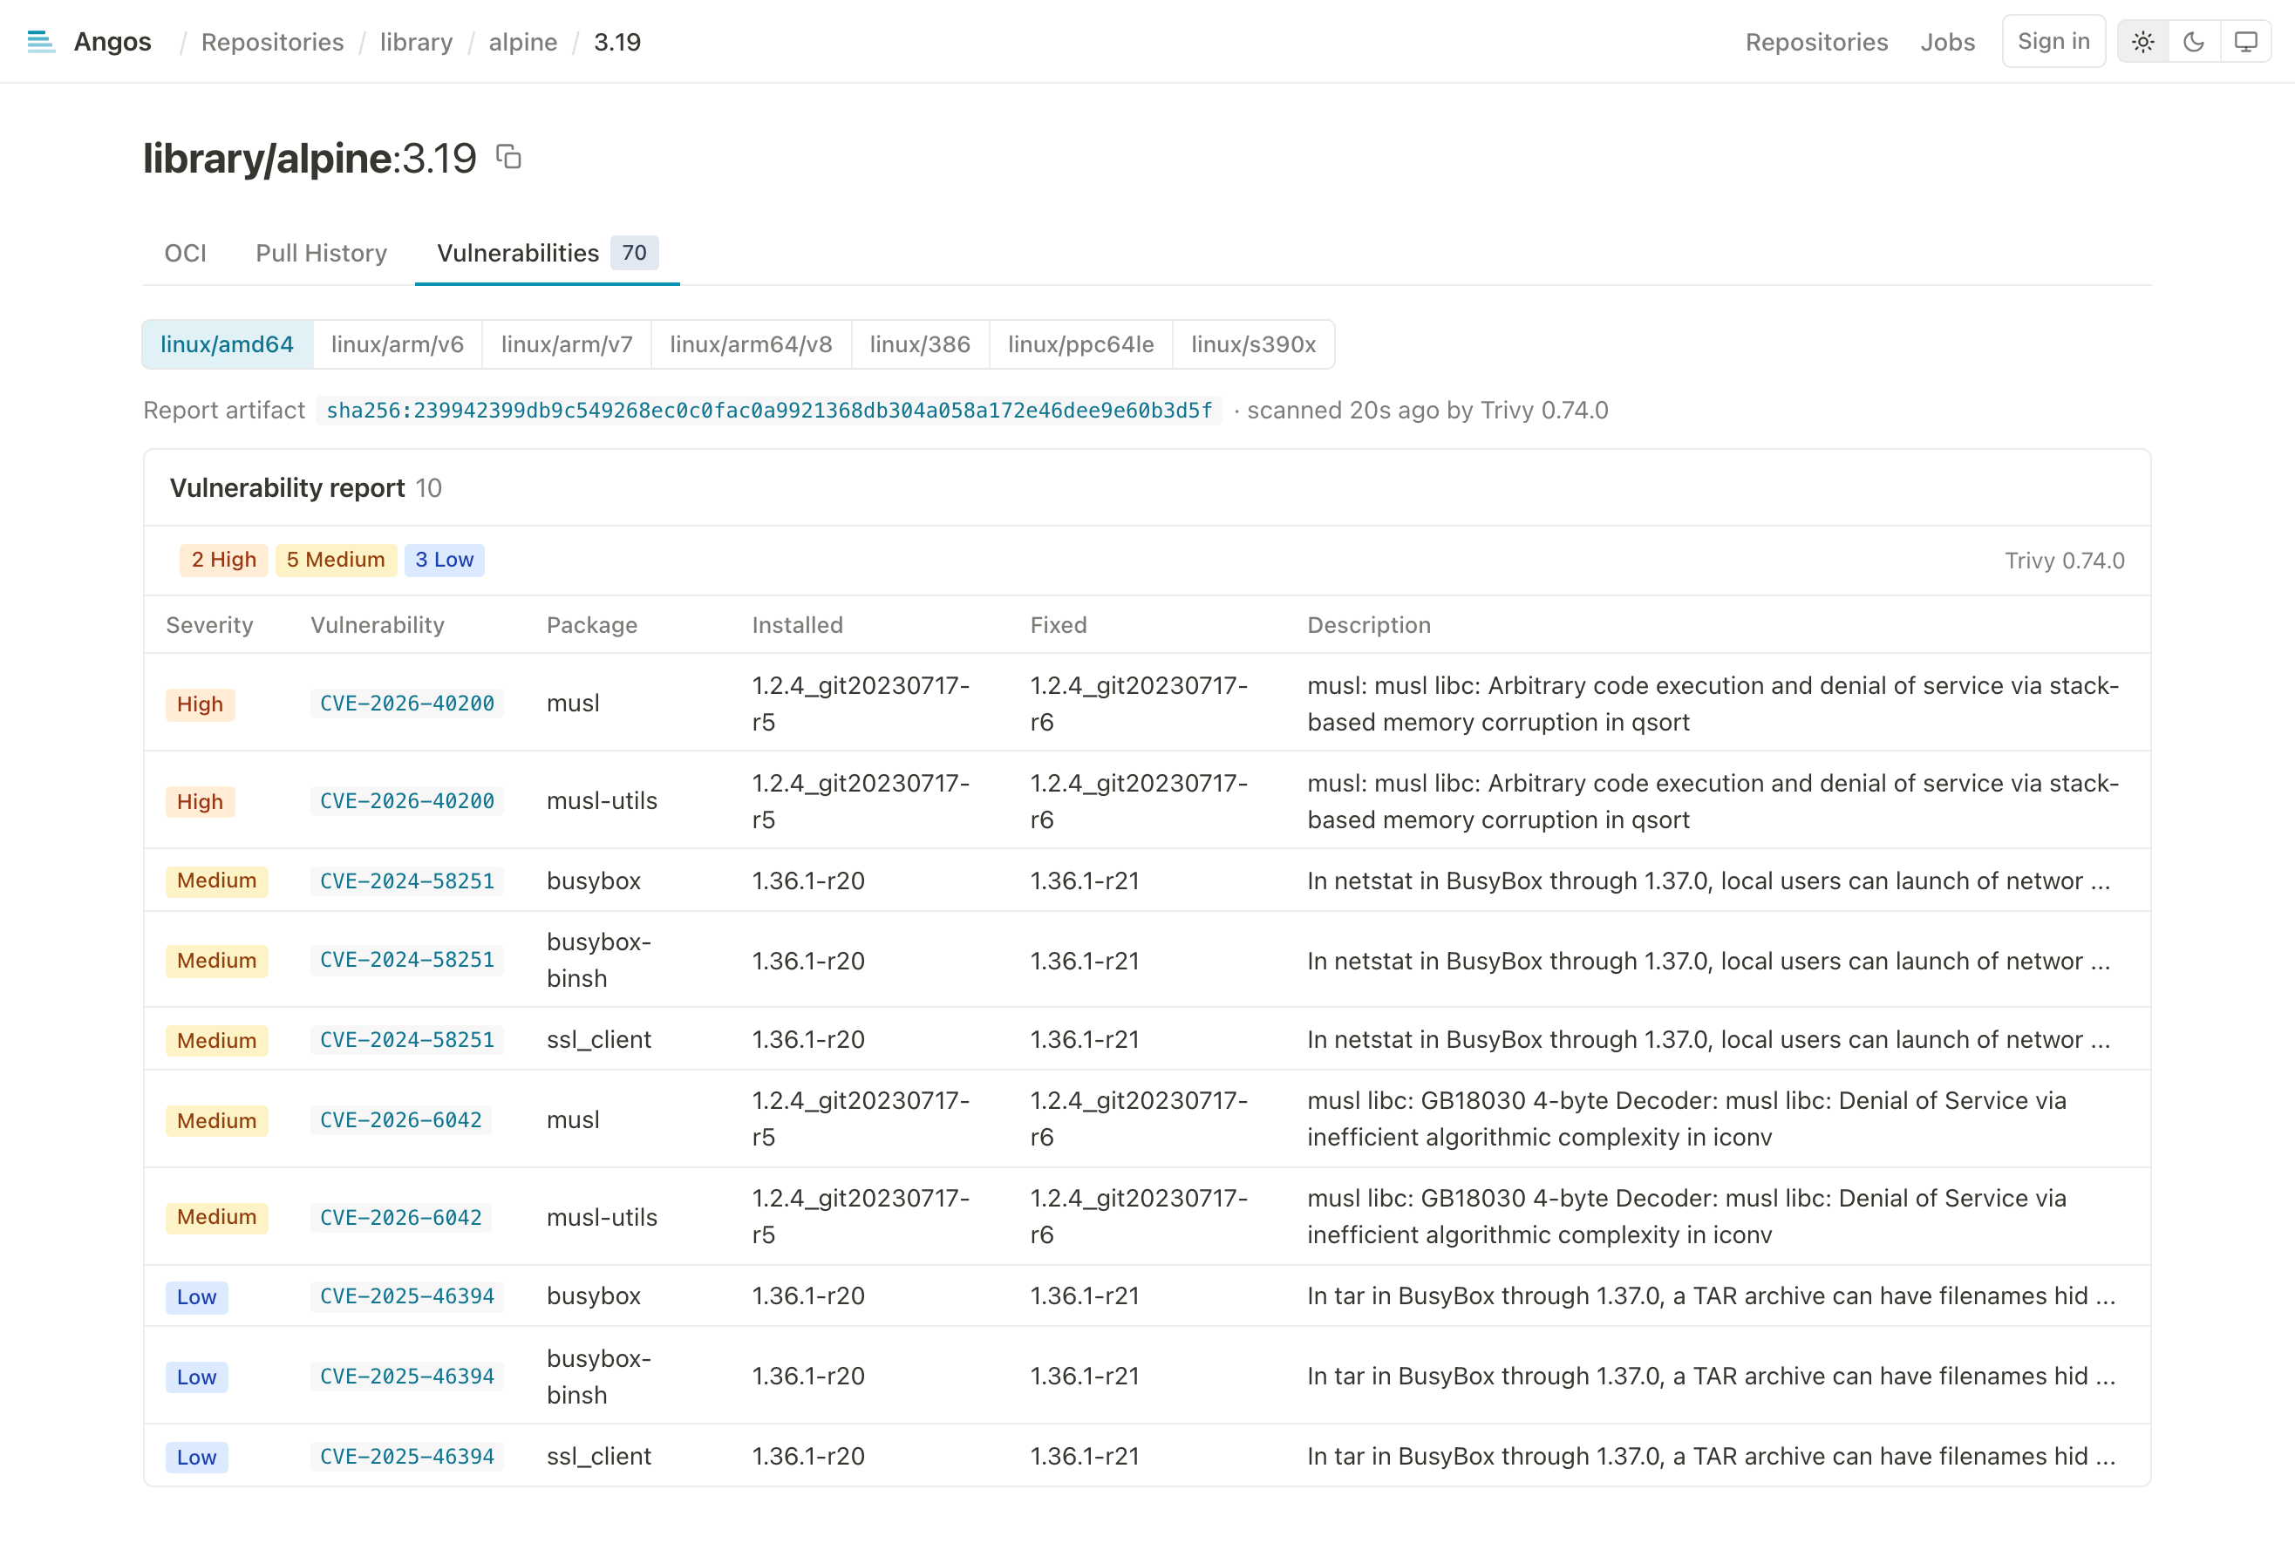The height and width of the screenshot is (1557, 2295).
Task: Open Jobs in the top navigation
Action: tap(1947, 42)
